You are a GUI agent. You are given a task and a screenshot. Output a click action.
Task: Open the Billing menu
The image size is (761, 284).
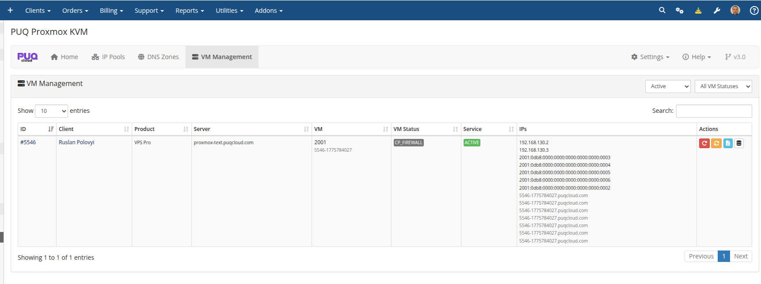click(111, 11)
